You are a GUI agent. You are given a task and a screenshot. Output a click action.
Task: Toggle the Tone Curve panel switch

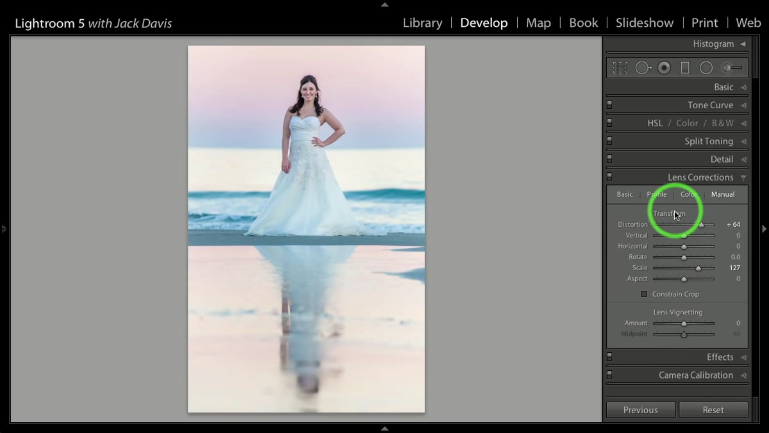[609, 105]
